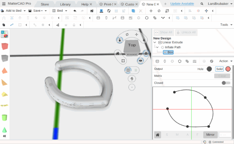
Task: Select the scale tool icon
Action: click(167, 11)
